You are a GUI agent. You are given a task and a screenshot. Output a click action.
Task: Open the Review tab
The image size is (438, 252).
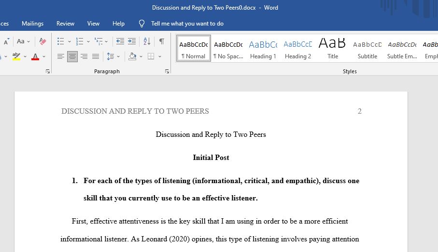[65, 24]
